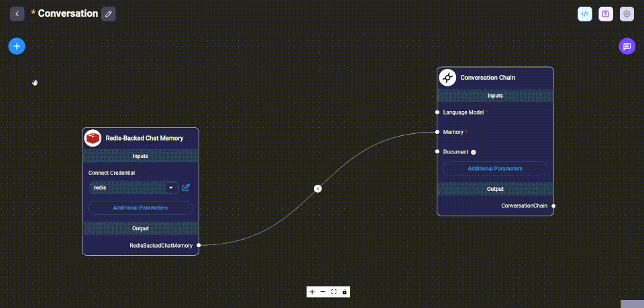Expand the redis credential dropdown
644x308 pixels.
coord(171,187)
